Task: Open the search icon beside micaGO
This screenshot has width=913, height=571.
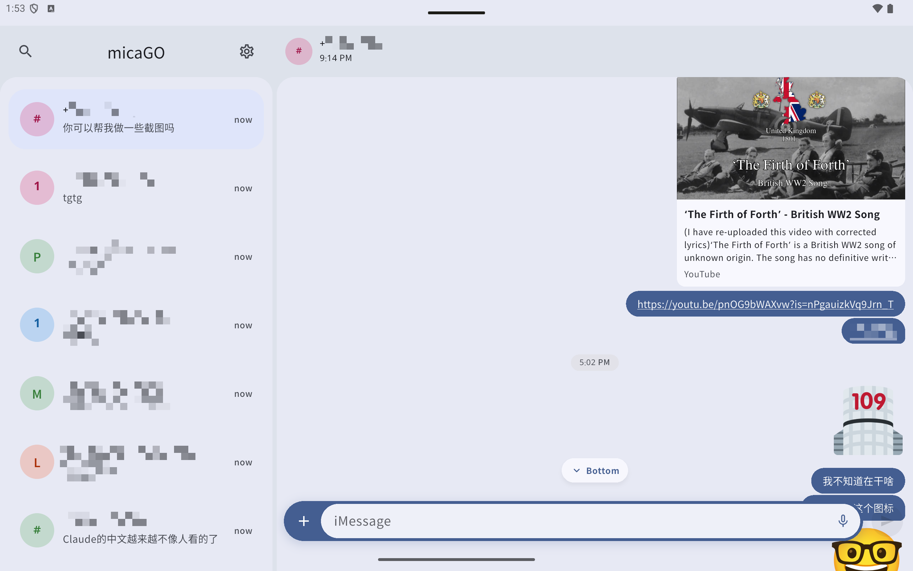Action: [x=25, y=51]
